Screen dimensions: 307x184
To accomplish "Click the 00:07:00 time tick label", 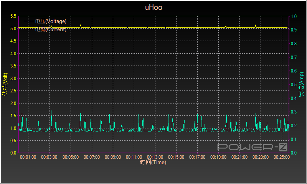I will [92, 157].
